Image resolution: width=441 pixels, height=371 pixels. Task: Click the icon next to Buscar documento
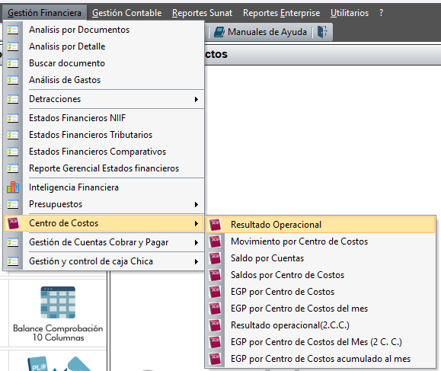click(13, 63)
